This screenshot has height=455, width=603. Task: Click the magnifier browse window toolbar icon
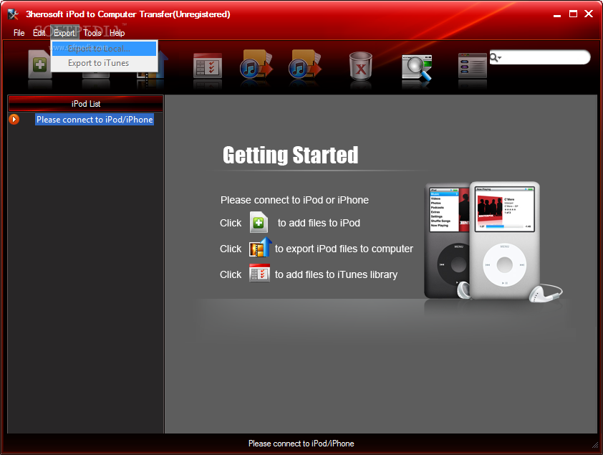(417, 67)
